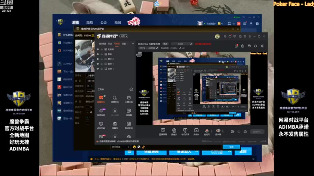Open the 主播任务 tool
This screenshot has width=314, height=176.
coord(129,99)
